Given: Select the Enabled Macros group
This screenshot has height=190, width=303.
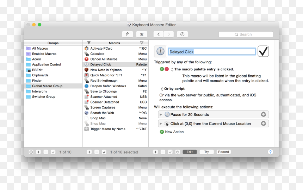Looking at the screenshot, I should tap(53, 54).
